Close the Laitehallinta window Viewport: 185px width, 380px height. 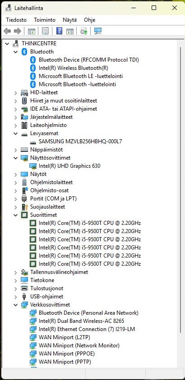(175, 8)
